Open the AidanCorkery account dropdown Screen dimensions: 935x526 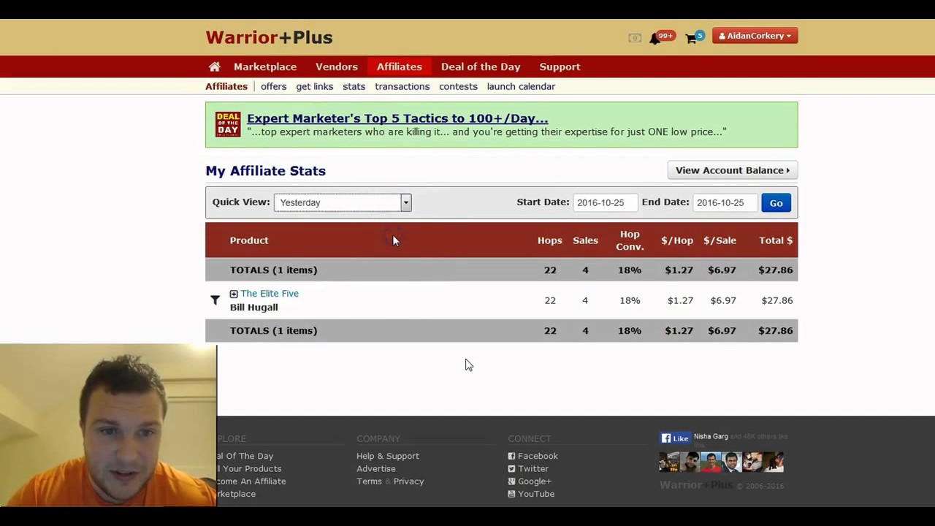point(755,36)
